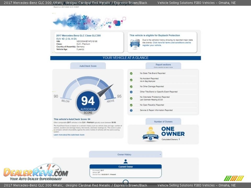Click the Last Odometer Reading text
Screen dimensions: 251x188
151,100
